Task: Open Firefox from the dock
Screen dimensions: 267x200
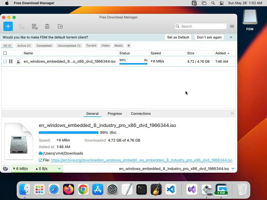Action: pyautogui.click(x=69, y=189)
